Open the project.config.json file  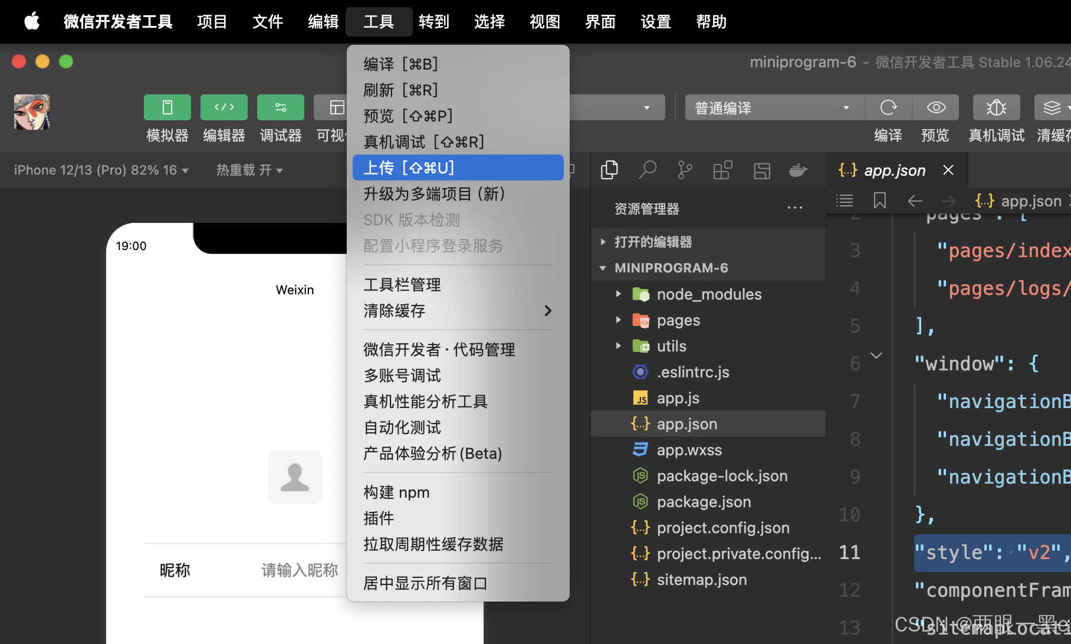708,527
